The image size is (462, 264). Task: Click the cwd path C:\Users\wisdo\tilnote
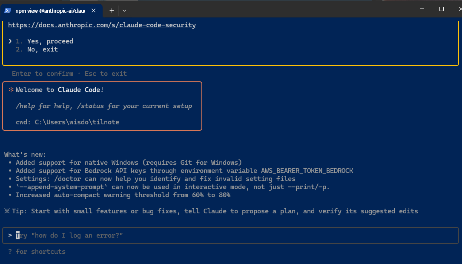(x=77, y=122)
